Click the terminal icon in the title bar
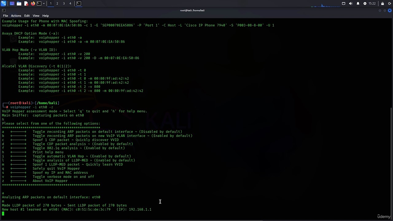This screenshot has width=393, height=221. click(x=4, y=10)
